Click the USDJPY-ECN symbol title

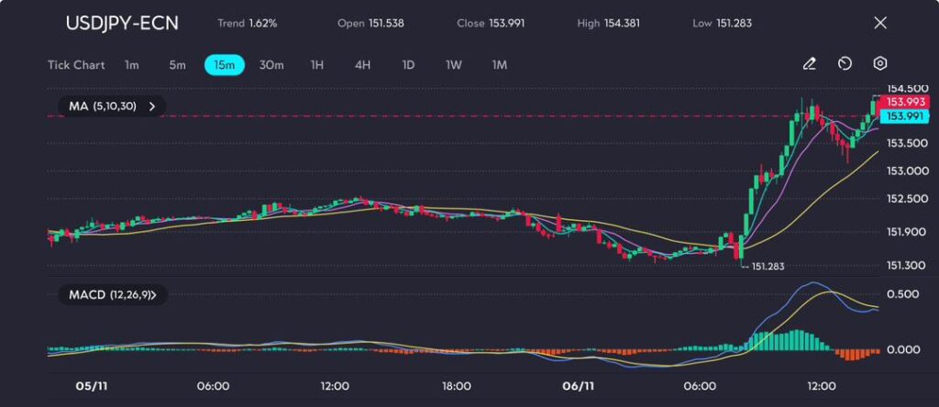(121, 23)
